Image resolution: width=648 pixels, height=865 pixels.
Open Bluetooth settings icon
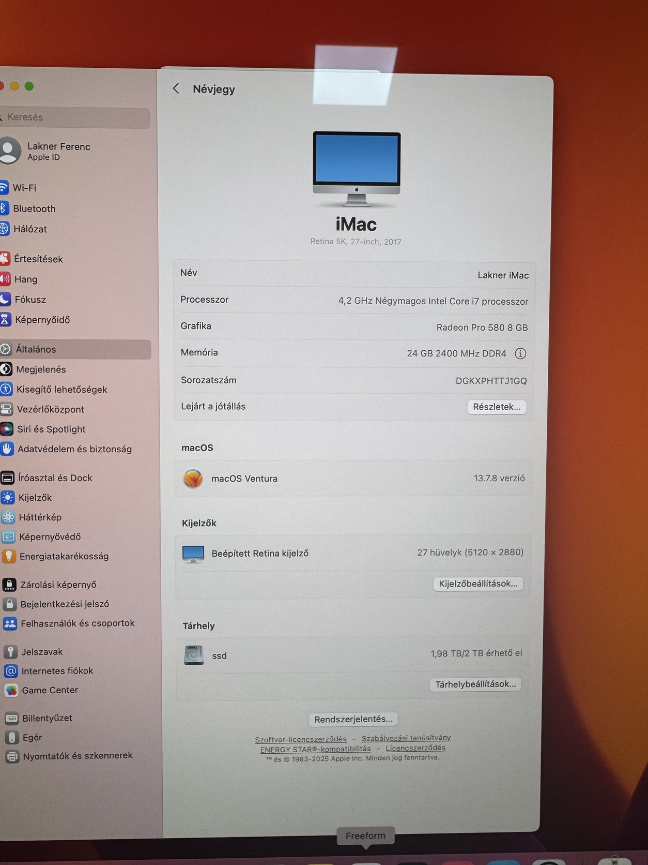pos(3,208)
